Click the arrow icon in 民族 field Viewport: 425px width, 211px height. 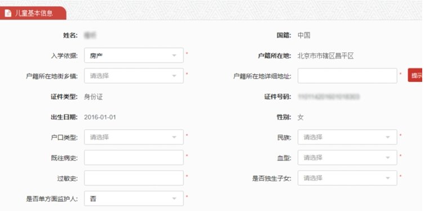[388, 137]
